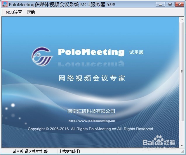Click the MCU app icon in title bar
The image size is (186, 155).
point(5,4)
